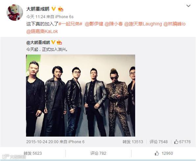Open the @陳小春 mention
This screenshot has width=196, height=161.
[x=114, y=24]
